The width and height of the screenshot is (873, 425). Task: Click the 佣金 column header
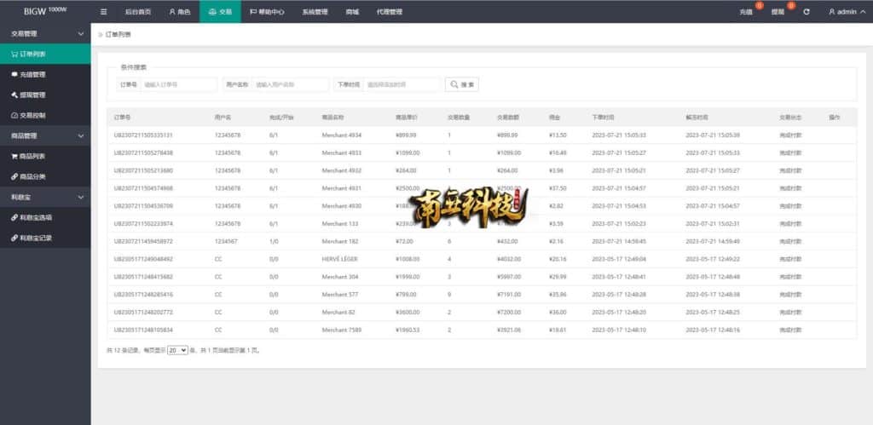pos(554,118)
